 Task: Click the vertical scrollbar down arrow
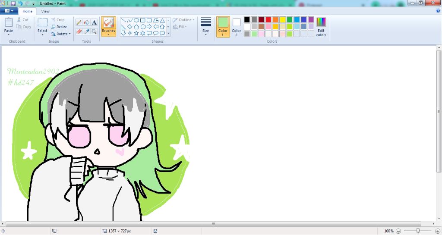click(x=439, y=218)
